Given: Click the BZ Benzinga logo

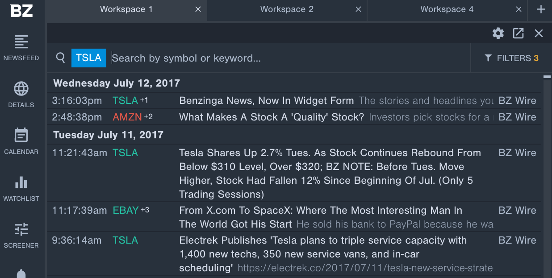Looking at the screenshot, I should point(22,10).
